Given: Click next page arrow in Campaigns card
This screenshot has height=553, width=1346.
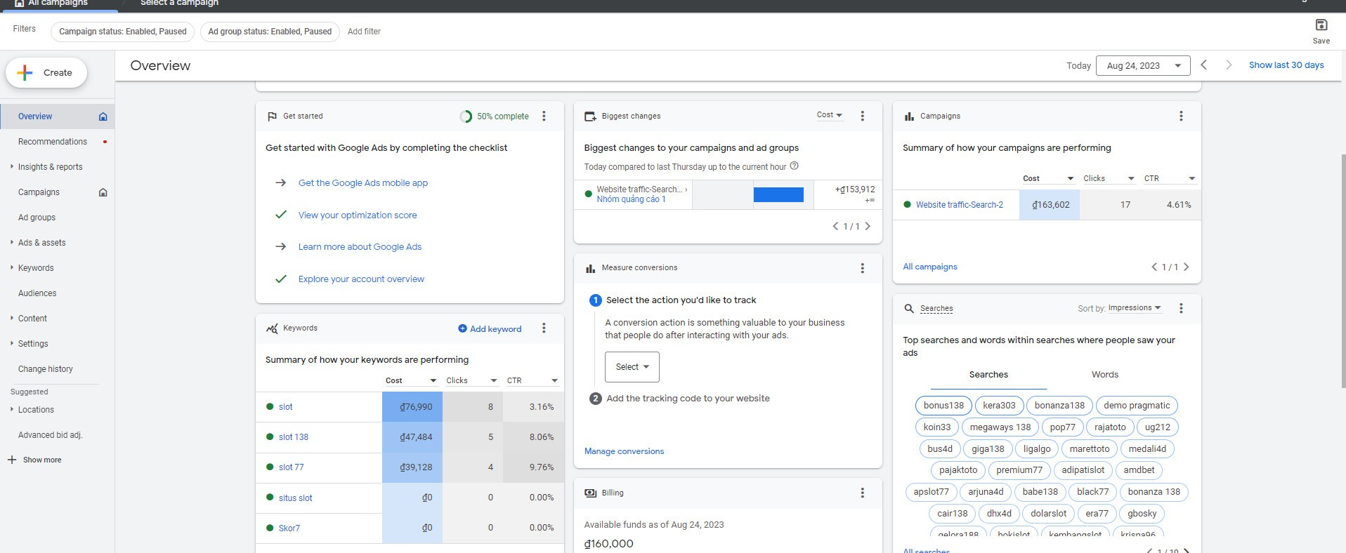Looking at the screenshot, I should (1187, 267).
